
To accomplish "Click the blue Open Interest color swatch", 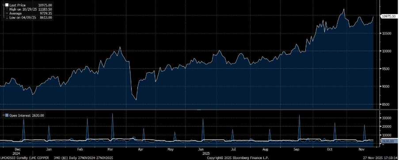I will coord(7,115).
